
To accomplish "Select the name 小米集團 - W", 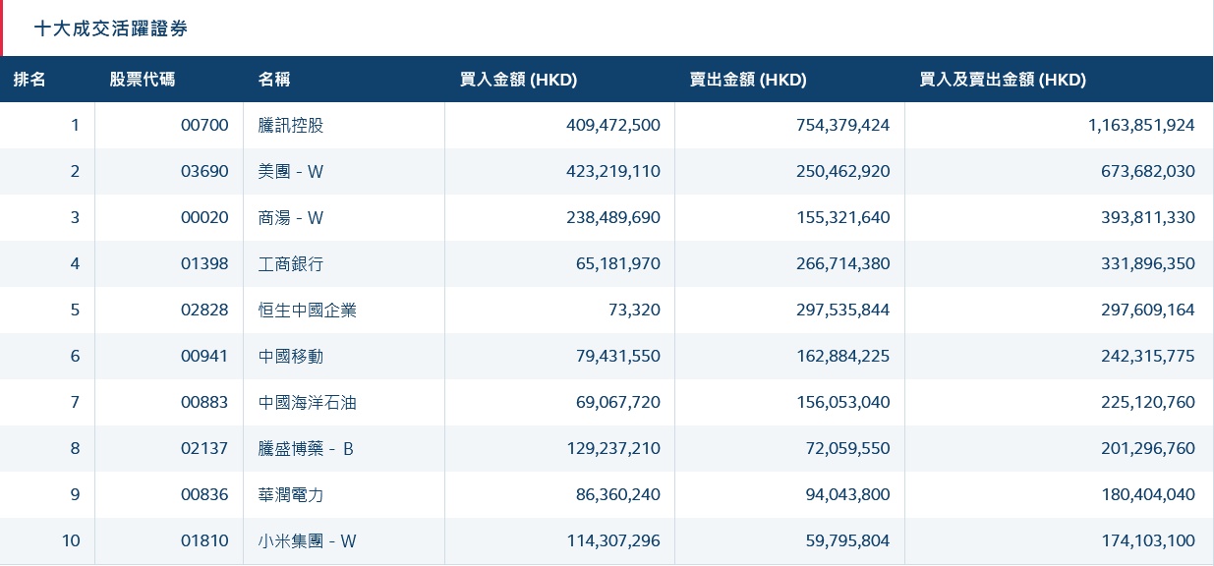I will pyautogui.click(x=308, y=540).
